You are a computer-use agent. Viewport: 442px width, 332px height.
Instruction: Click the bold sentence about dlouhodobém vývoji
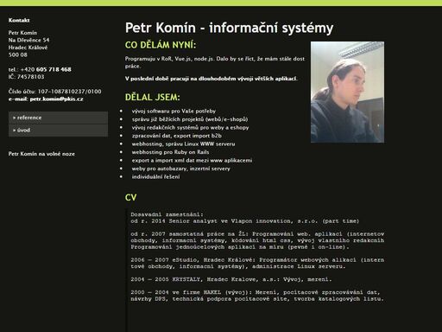(211, 79)
